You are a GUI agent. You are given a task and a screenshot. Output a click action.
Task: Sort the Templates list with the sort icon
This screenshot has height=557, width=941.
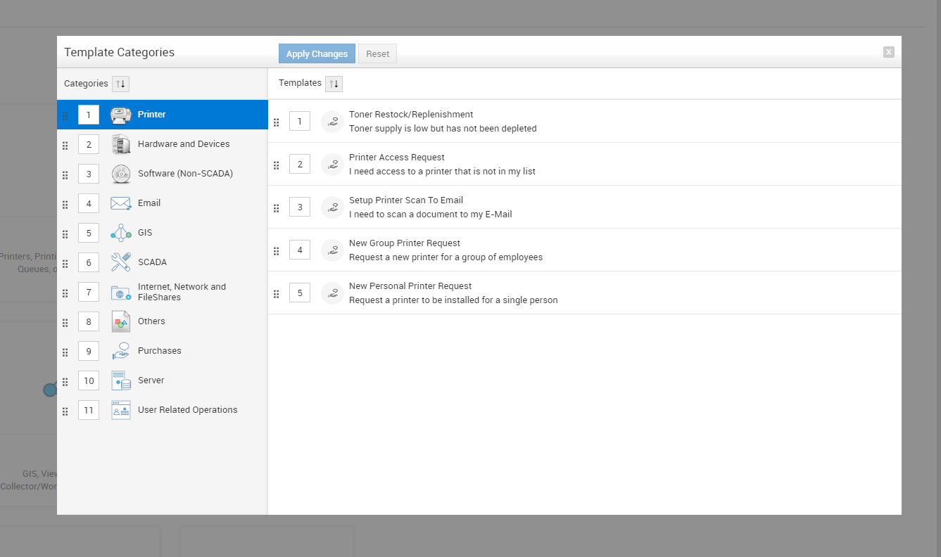pyautogui.click(x=334, y=84)
